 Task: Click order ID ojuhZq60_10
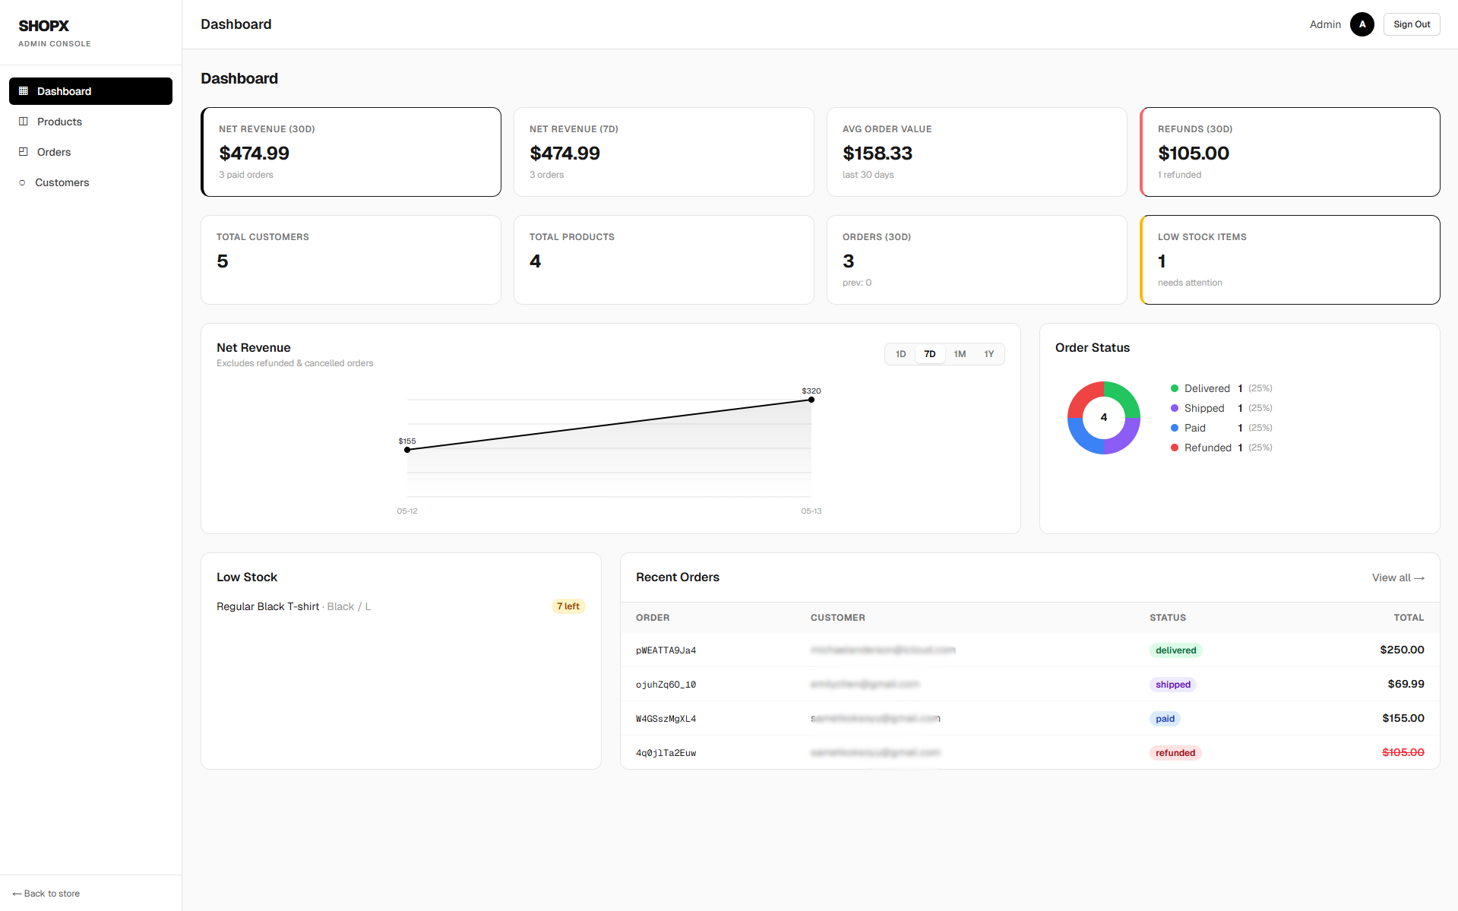[666, 685]
